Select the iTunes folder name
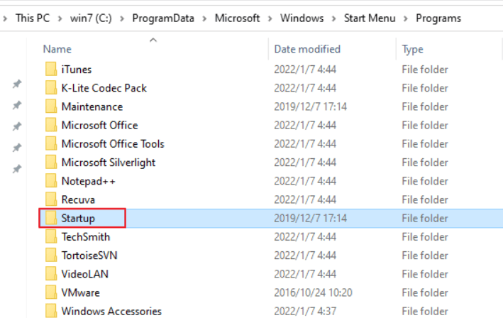This screenshot has height=318, width=503. point(77,70)
